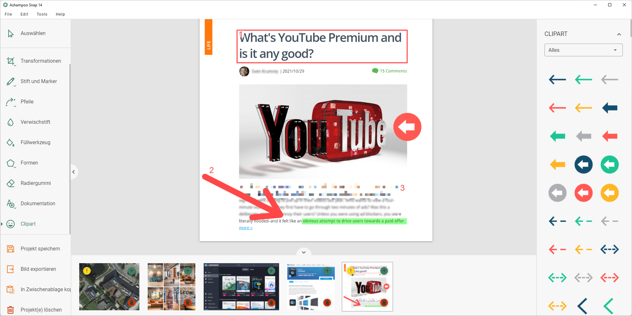Insert the thin teal left arrow clipart

coord(584,79)
